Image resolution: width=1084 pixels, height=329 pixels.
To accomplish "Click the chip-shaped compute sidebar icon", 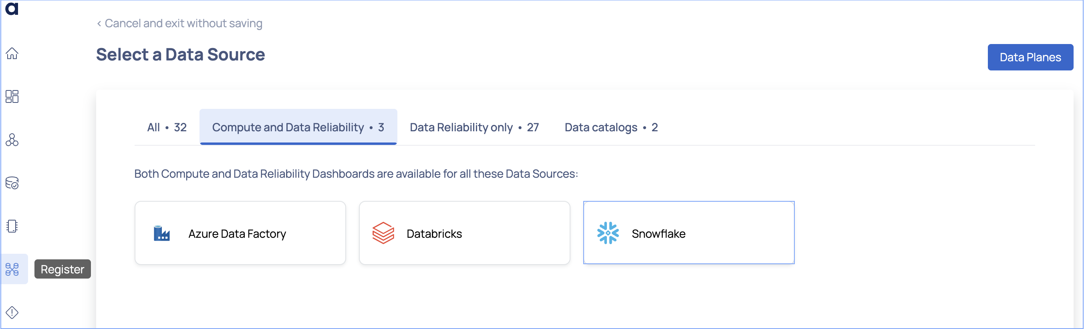I will (x=12, y=226).
